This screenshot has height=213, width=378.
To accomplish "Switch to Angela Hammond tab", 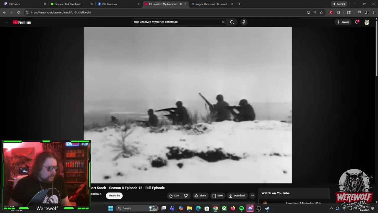I will (212, 4).
